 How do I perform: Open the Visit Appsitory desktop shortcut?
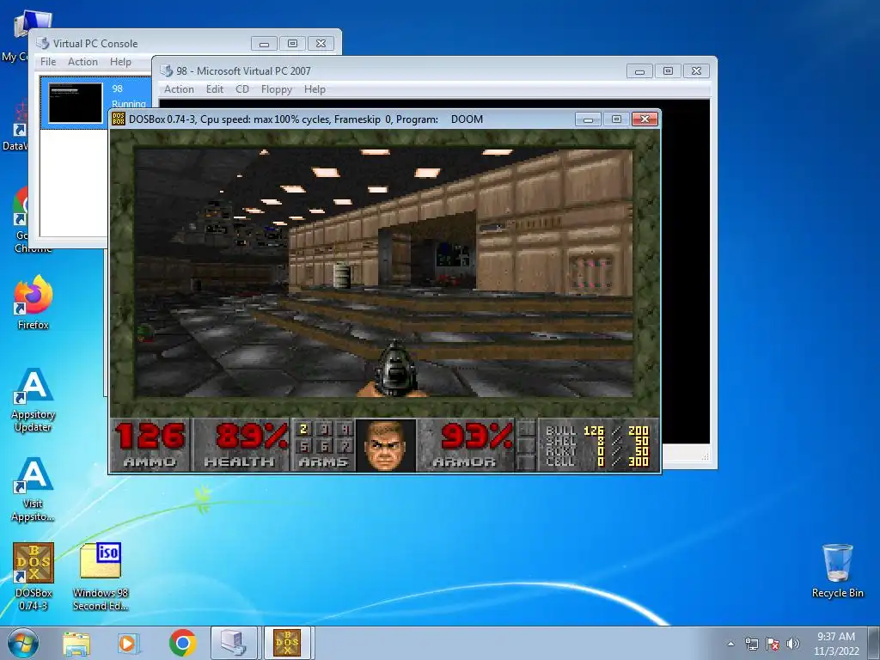tap(34, 490)
